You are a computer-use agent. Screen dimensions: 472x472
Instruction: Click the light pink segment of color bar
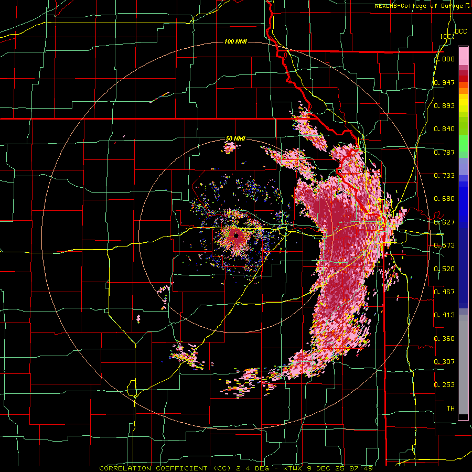463,56
